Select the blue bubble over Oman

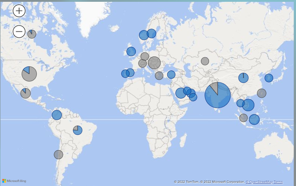[193, 97]
